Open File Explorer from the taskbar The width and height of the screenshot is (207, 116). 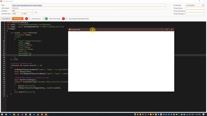14,114
